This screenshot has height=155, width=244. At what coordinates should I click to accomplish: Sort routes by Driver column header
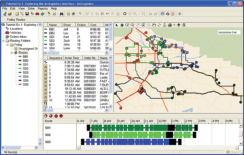tap(69, 25)
